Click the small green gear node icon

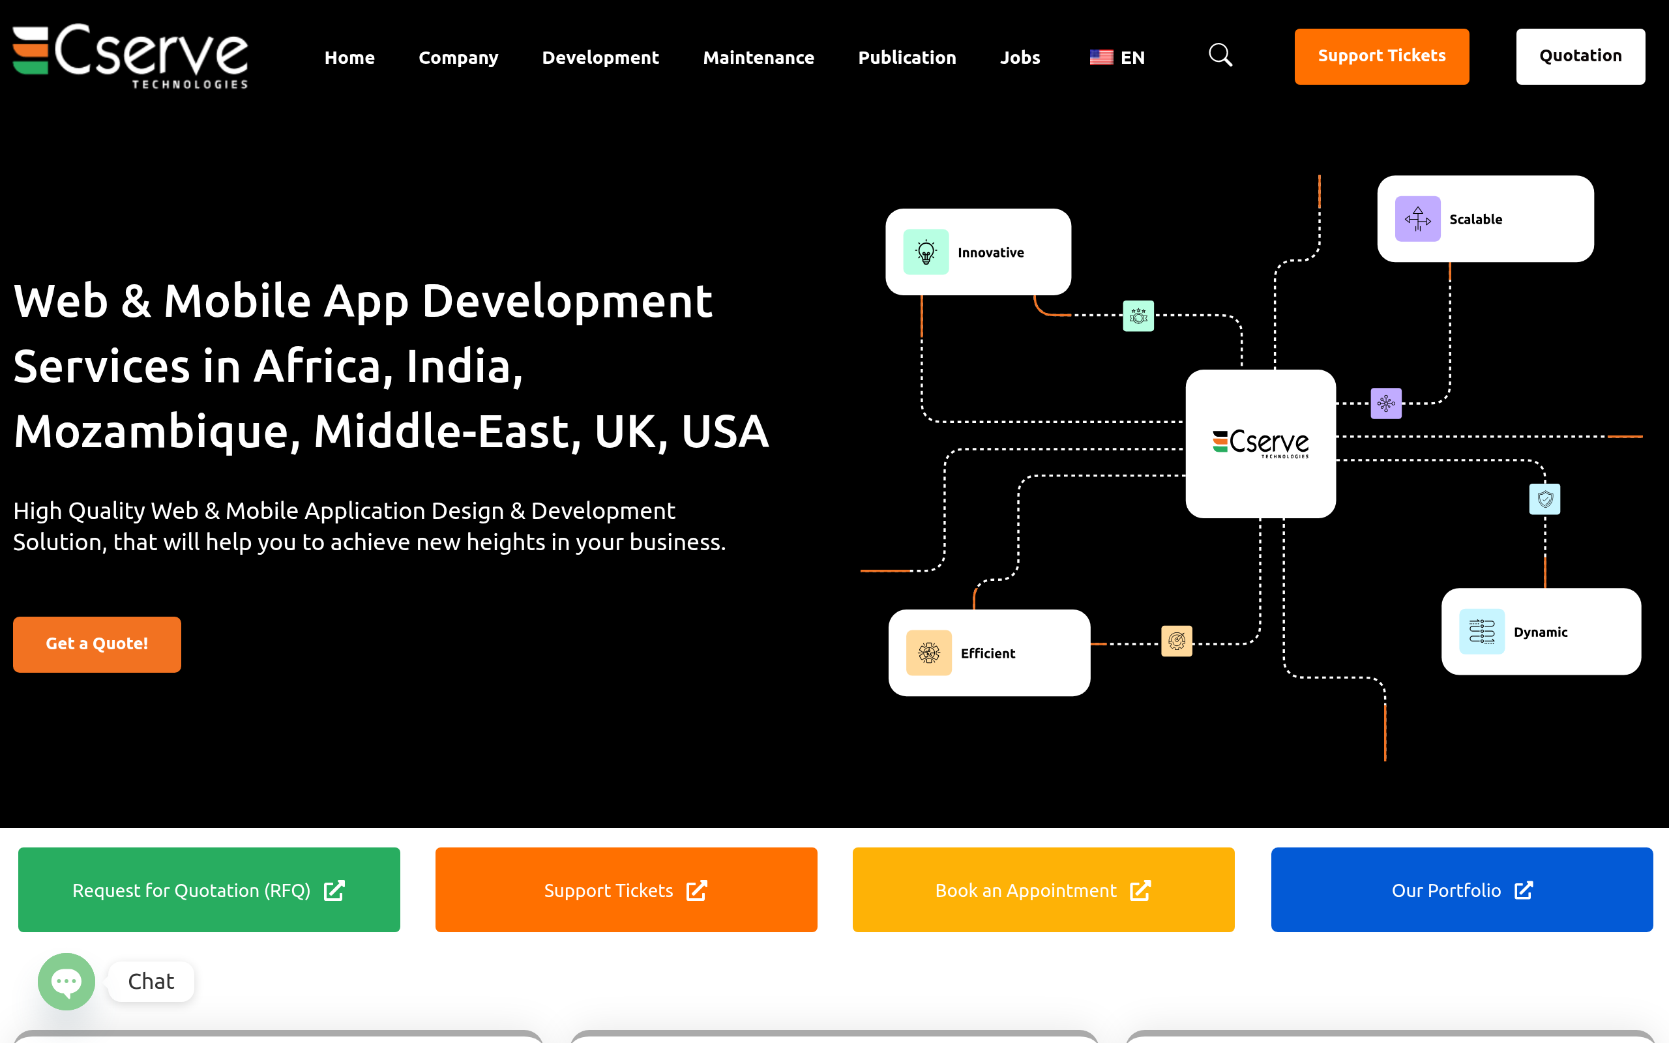point(1138,316)
